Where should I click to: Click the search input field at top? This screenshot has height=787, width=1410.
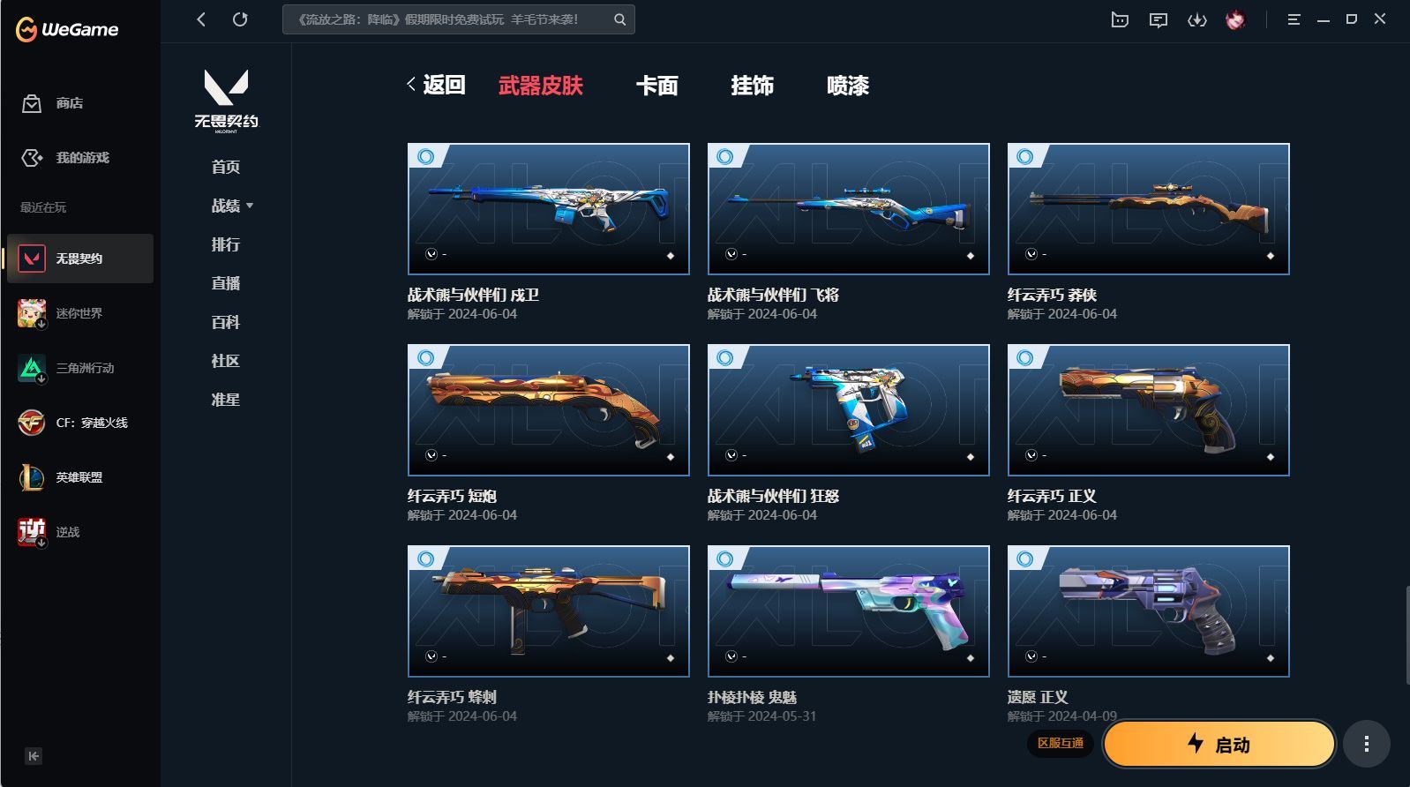pyautogui.click(x=459, y=19)
